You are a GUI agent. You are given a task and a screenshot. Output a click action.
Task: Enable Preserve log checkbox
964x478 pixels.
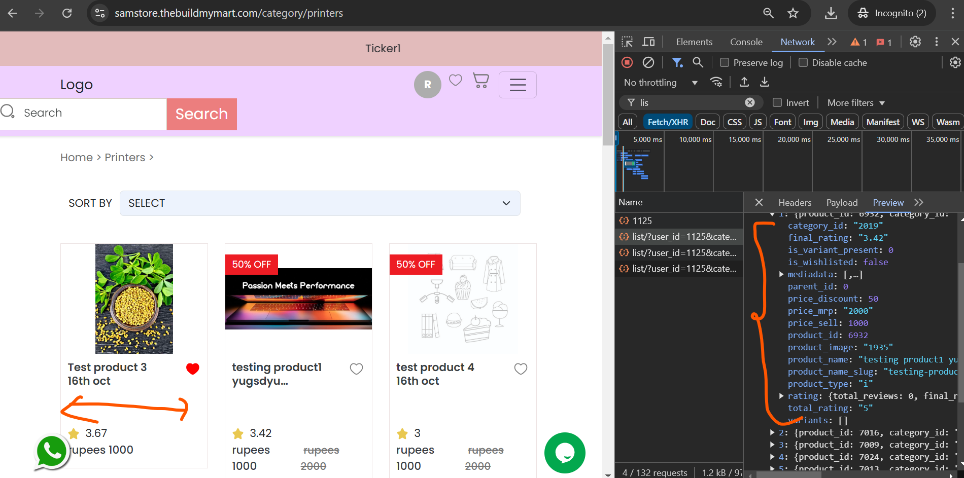pos(725,62)
